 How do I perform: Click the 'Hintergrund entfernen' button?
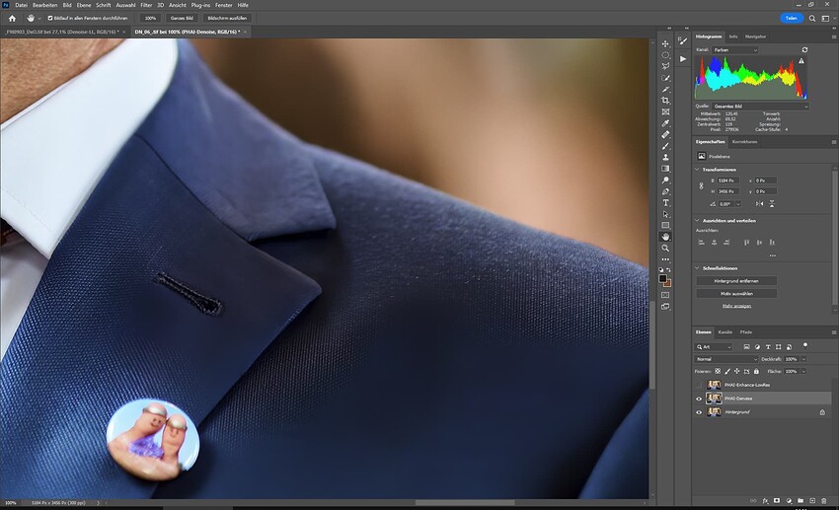pyautogui.click(x=735, y=280)
